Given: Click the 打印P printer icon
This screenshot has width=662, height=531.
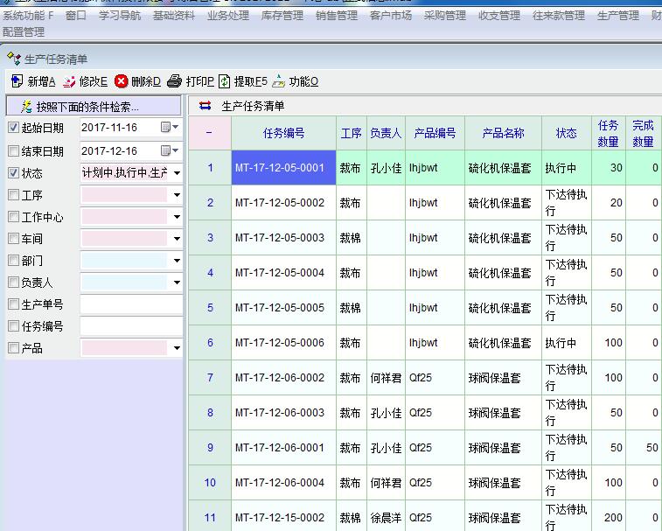Looking at the screenshot, I should pyautogui.click(x=174, y=81).
